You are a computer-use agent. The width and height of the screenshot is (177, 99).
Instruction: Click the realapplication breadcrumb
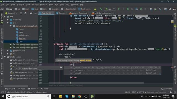pyautogui.click(x=68, y=9)
